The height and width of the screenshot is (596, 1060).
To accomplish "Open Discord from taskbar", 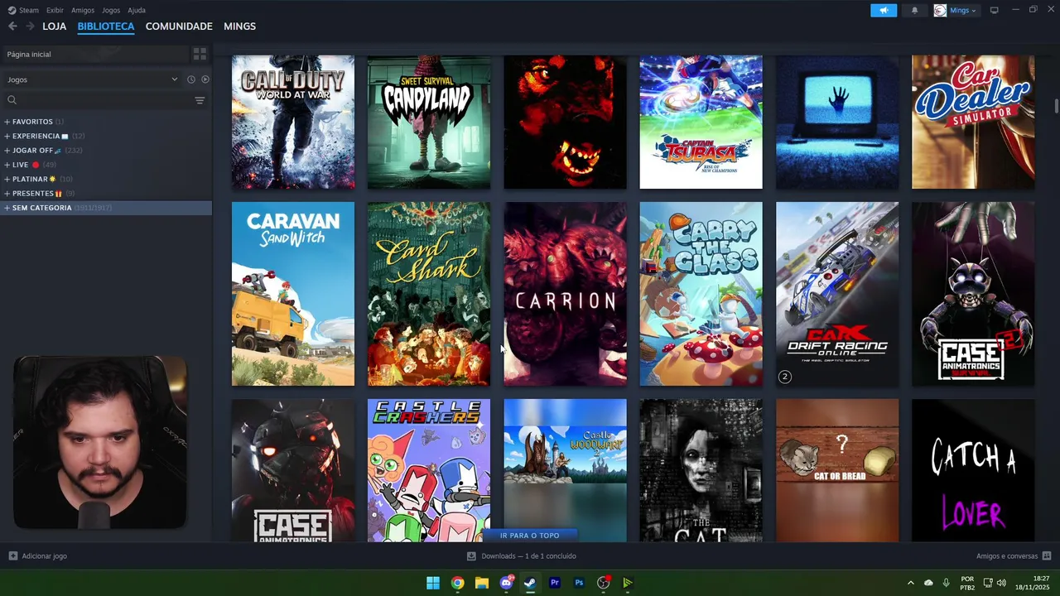I will point(506,583).
